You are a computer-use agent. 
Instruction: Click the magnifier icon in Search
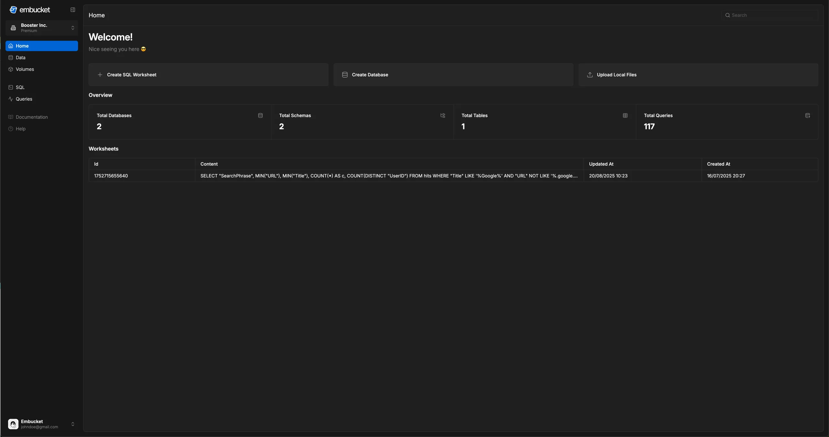[728, 15]
